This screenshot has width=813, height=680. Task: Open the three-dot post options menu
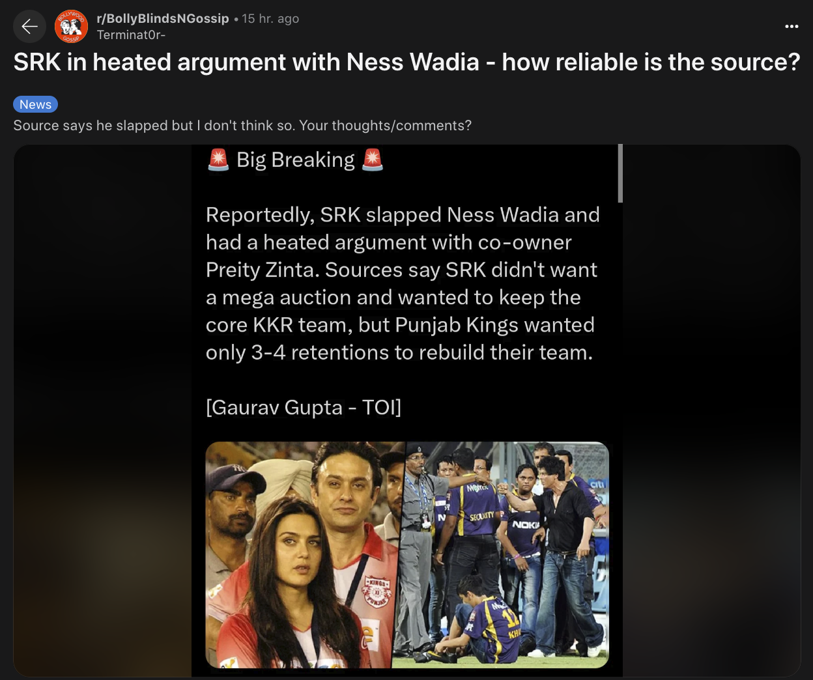pyautogui.click(x=792, y=27)
